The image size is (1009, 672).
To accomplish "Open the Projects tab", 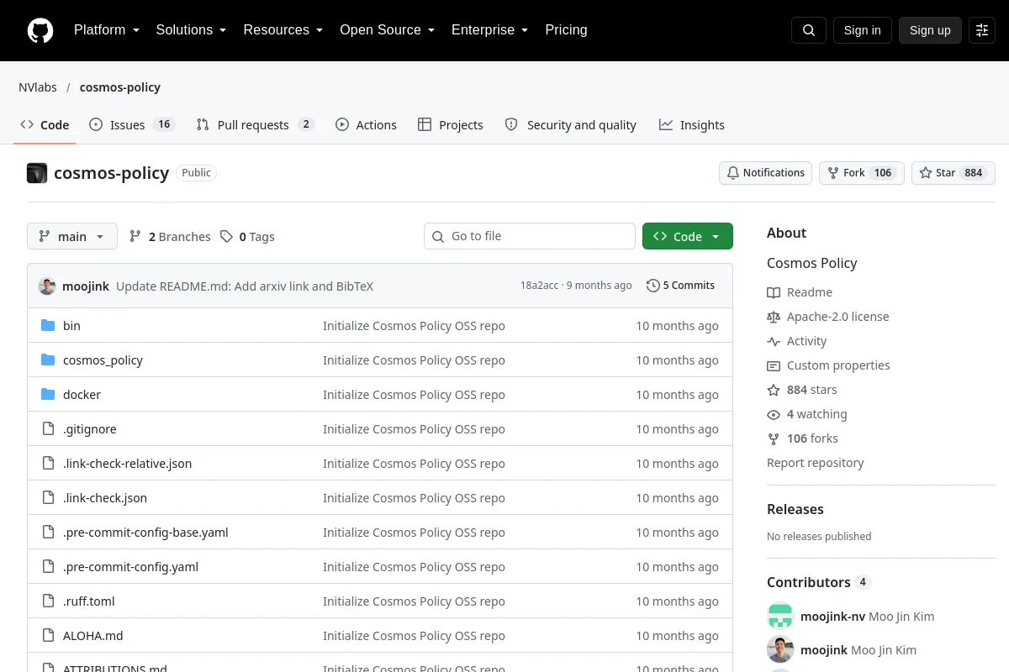I will [x=451, y=125].
